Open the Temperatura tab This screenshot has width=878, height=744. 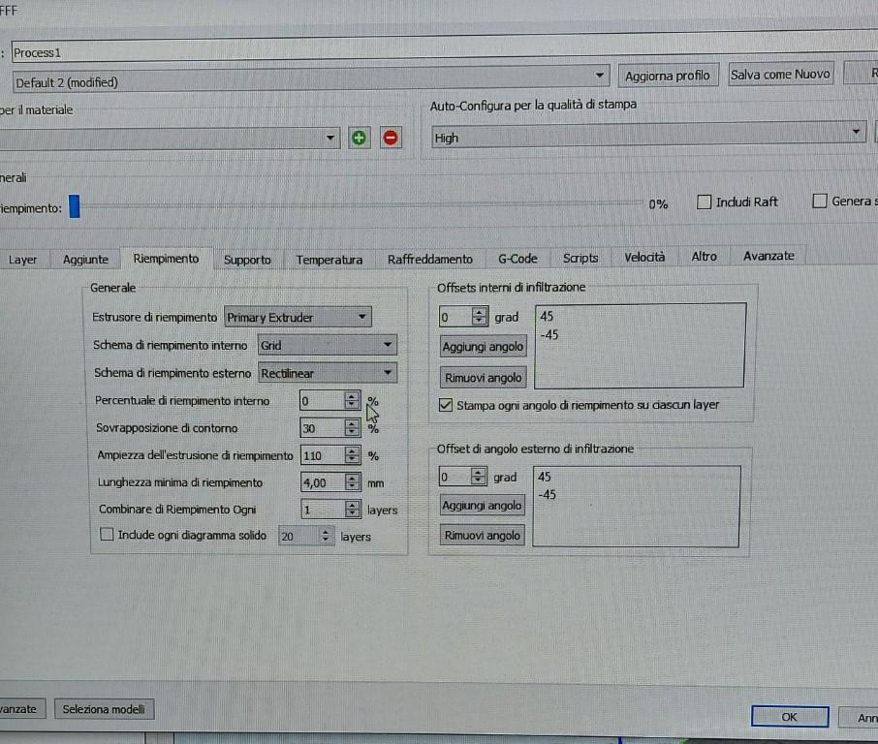[329, 259]
